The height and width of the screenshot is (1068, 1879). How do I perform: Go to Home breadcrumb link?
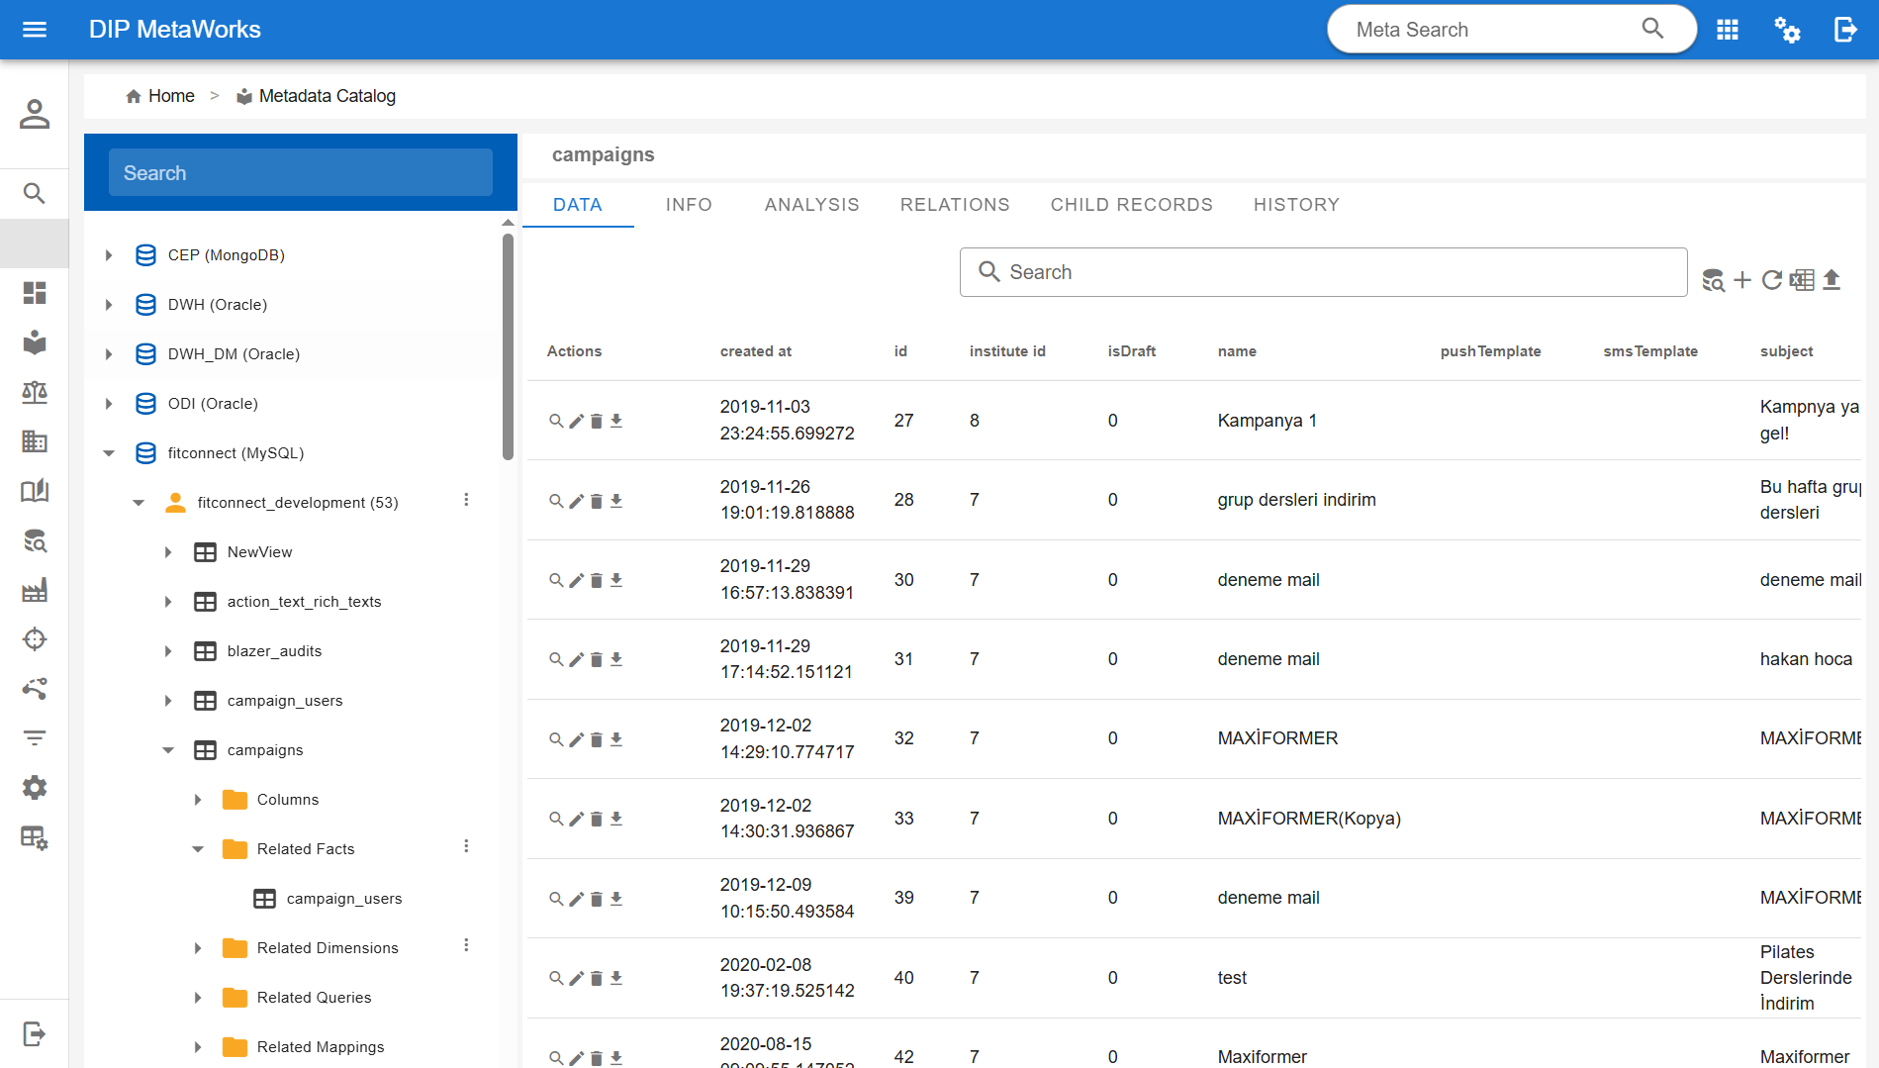160,96
